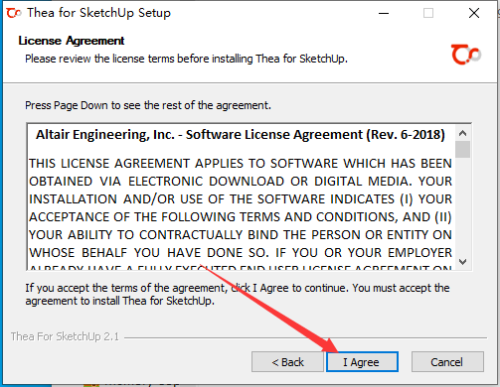The height and width of the screenshot is (387, 500).
Task: Click the license scrollbar up arrow
Action: [463, 133]
